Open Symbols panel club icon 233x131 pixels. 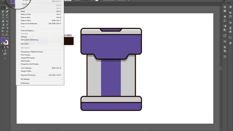tap(230, 32)
